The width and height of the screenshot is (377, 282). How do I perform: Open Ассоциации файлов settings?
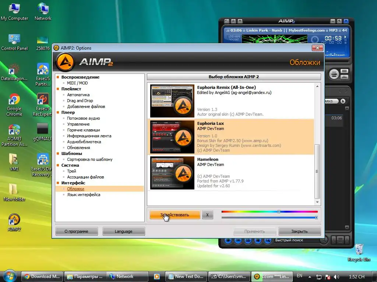[85, 177]
